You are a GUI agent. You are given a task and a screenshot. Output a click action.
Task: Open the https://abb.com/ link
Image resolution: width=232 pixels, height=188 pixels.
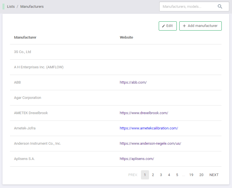(133, 82)
